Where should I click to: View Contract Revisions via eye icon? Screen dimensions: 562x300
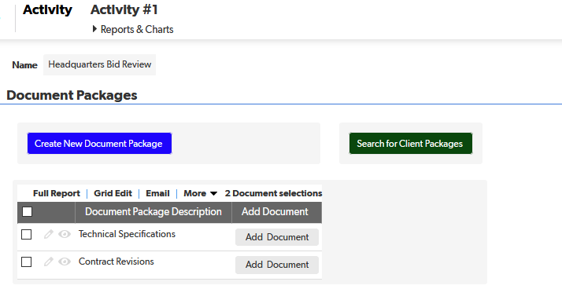coord(65,262)
